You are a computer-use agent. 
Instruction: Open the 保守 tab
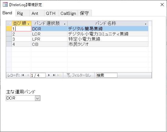point(85,13)
